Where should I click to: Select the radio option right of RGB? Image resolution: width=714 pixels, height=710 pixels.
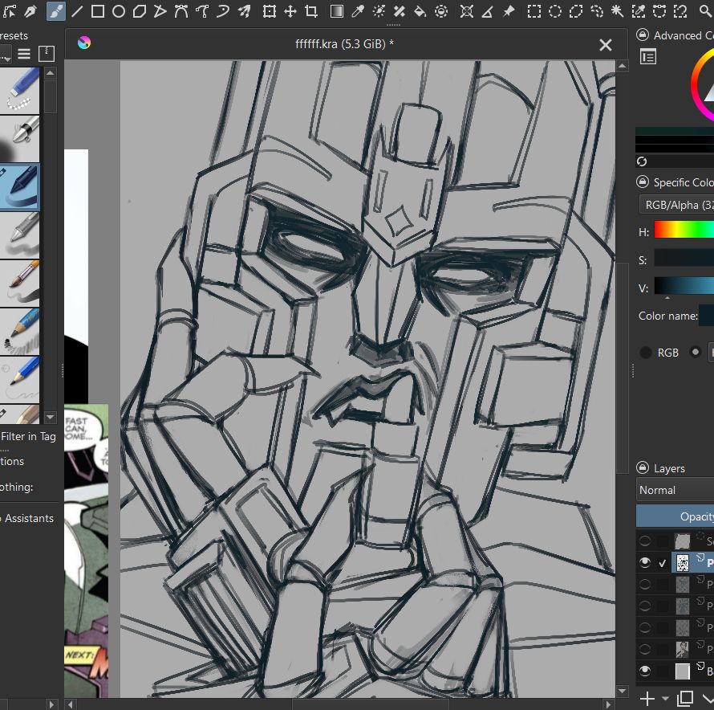(x=696, y=352)
